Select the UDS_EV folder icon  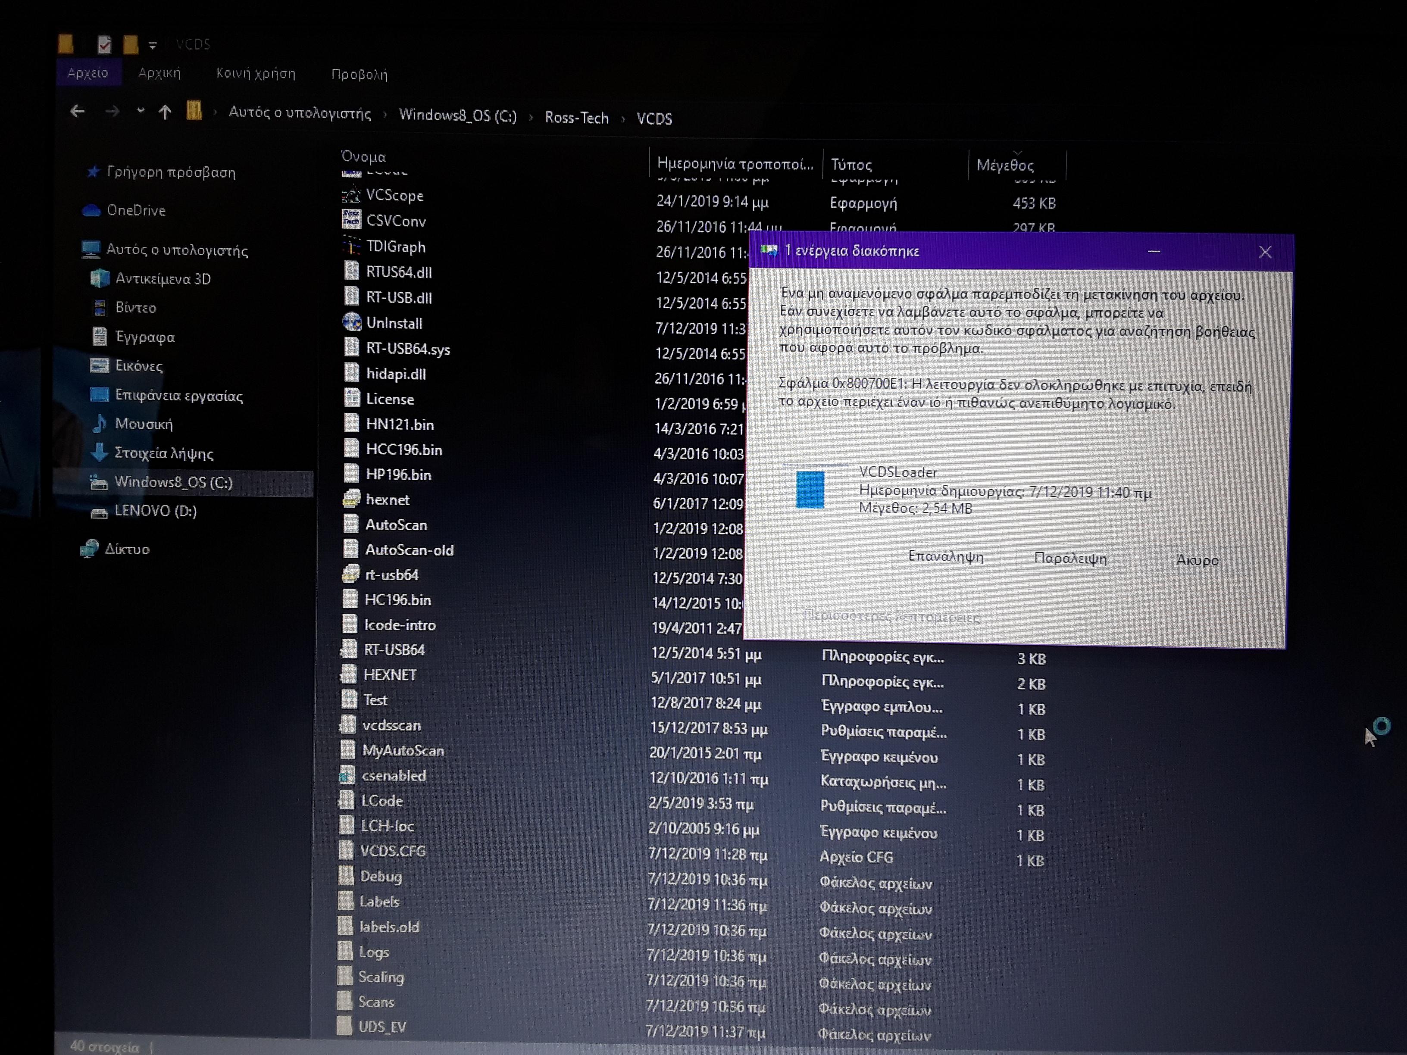click(344, 1027)
